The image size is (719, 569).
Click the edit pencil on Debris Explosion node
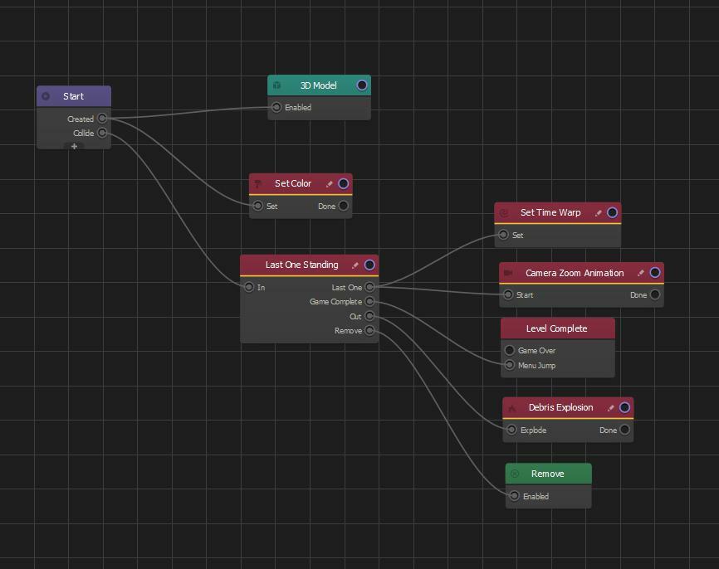[611, 408]
